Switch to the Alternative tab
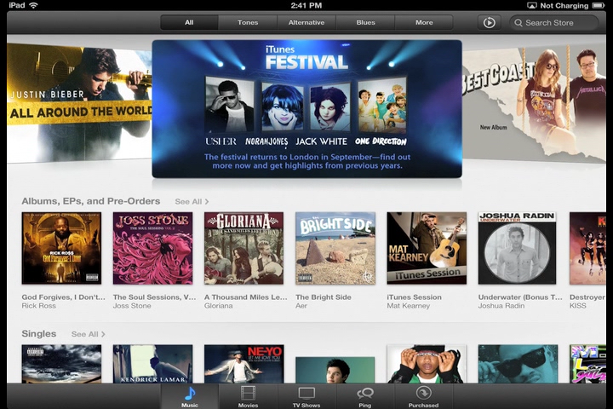This screenshot has height=409, width=613. [x=306, y=23]
